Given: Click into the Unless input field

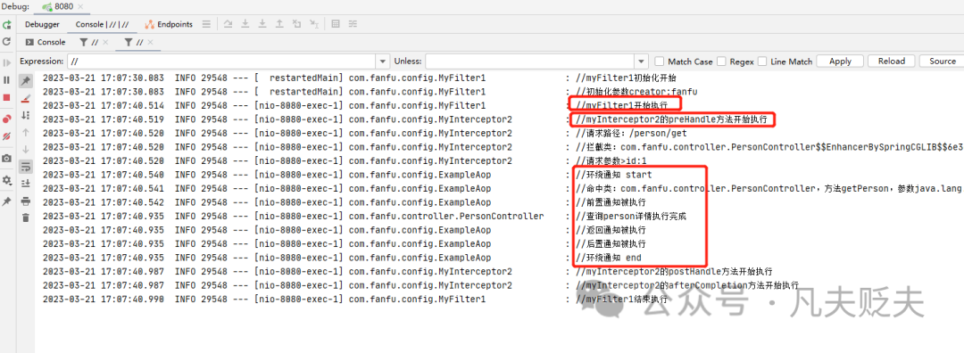Looking at the screenshot, I should [x=530, y=62].
